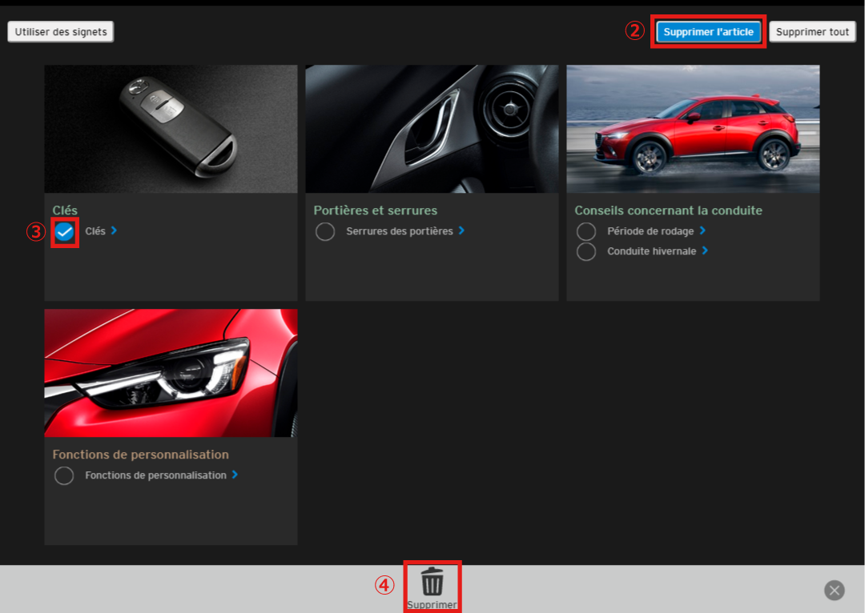Open the car key fob thumbnail

[x=171, y=129]
